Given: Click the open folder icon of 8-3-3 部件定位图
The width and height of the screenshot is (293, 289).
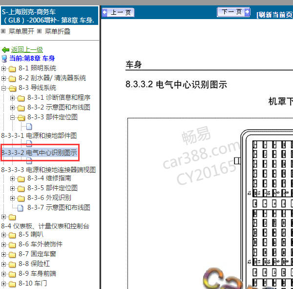Looking at the screenshot, I should (21, 118).
